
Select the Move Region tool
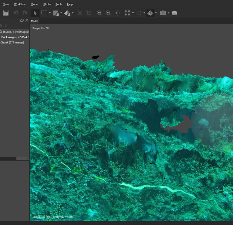click(56, 13)
